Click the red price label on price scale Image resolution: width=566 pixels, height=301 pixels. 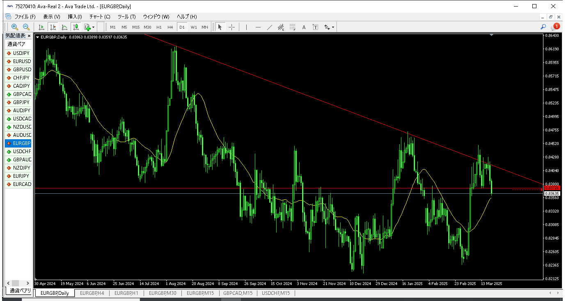click(552, 188)
